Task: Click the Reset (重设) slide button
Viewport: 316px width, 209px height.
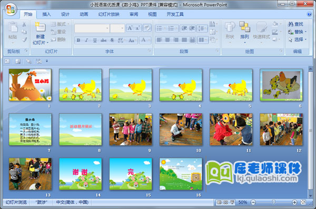Action: [x=58, y=32]
